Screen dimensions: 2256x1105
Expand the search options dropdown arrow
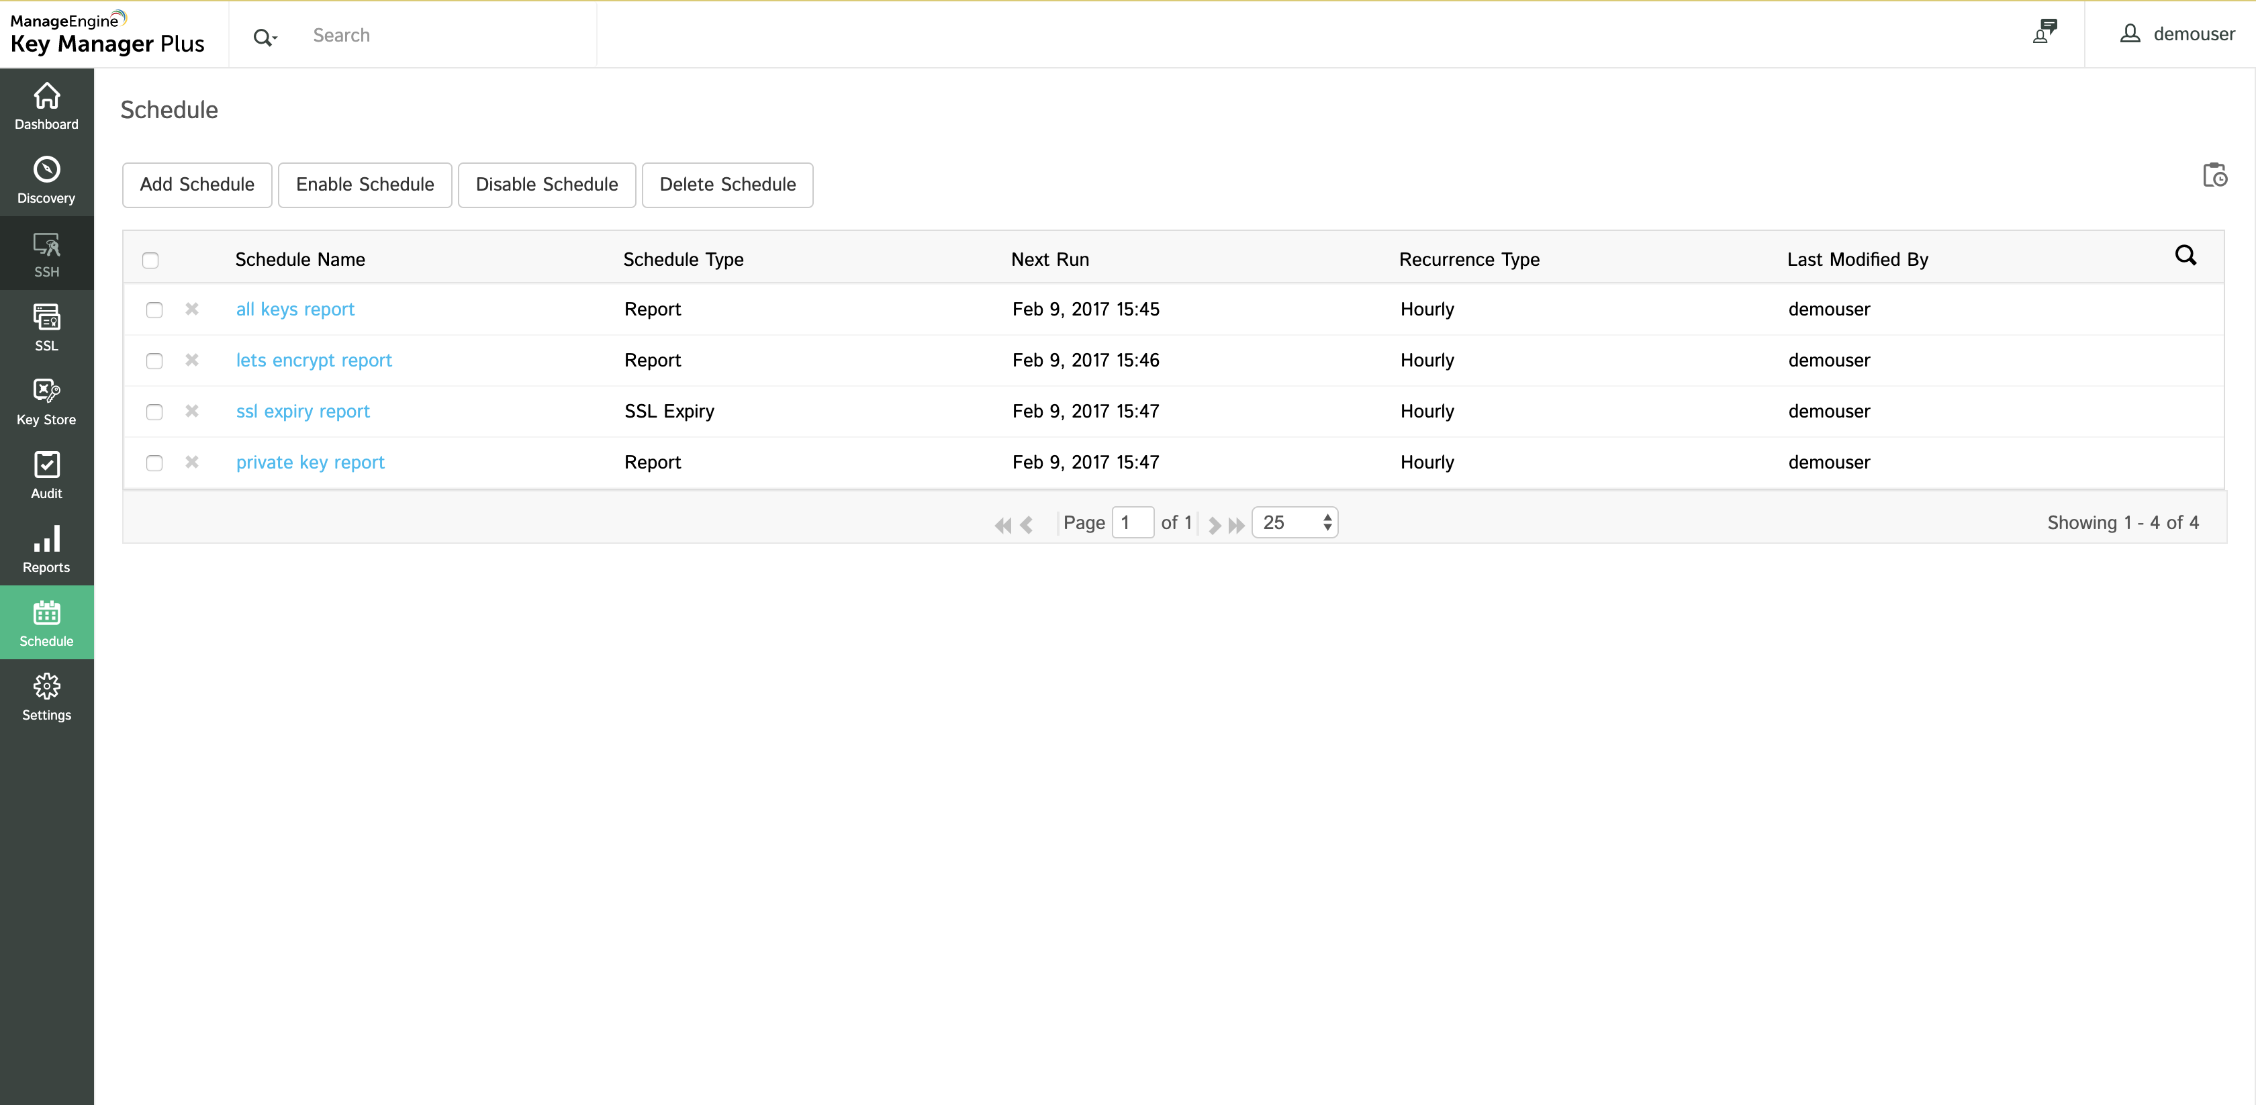click(x=274, y=38)
